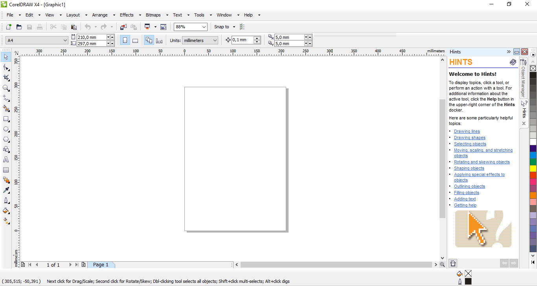Screen dimensions: 537x286
Task: Click the Import icon in the toolbar
Action: 123,27
